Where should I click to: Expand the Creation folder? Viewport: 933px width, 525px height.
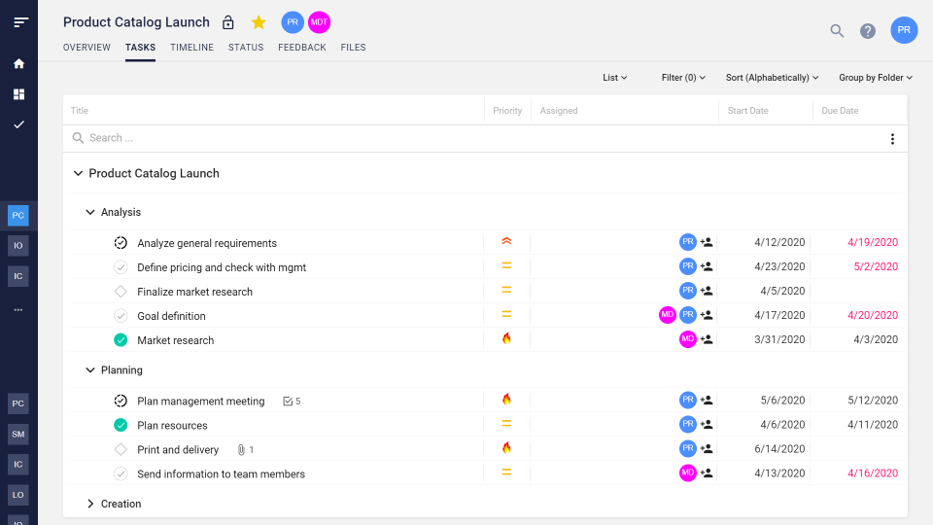(90, 504)
